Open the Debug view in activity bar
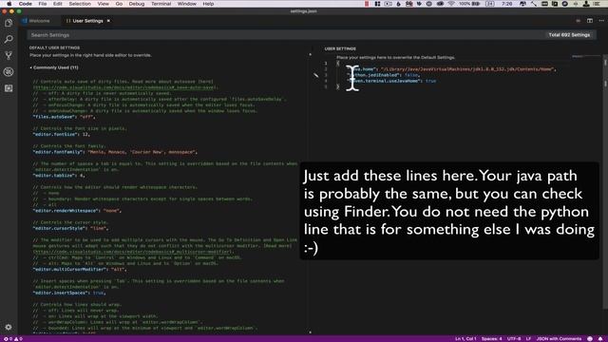The width and height of the screenshot is (608, 342). click(x=9, y=72)
